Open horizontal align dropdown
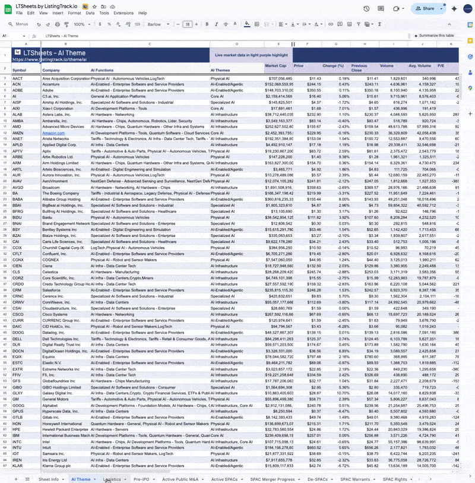Screen dimensions: 475x483 (x=283, y=24)
